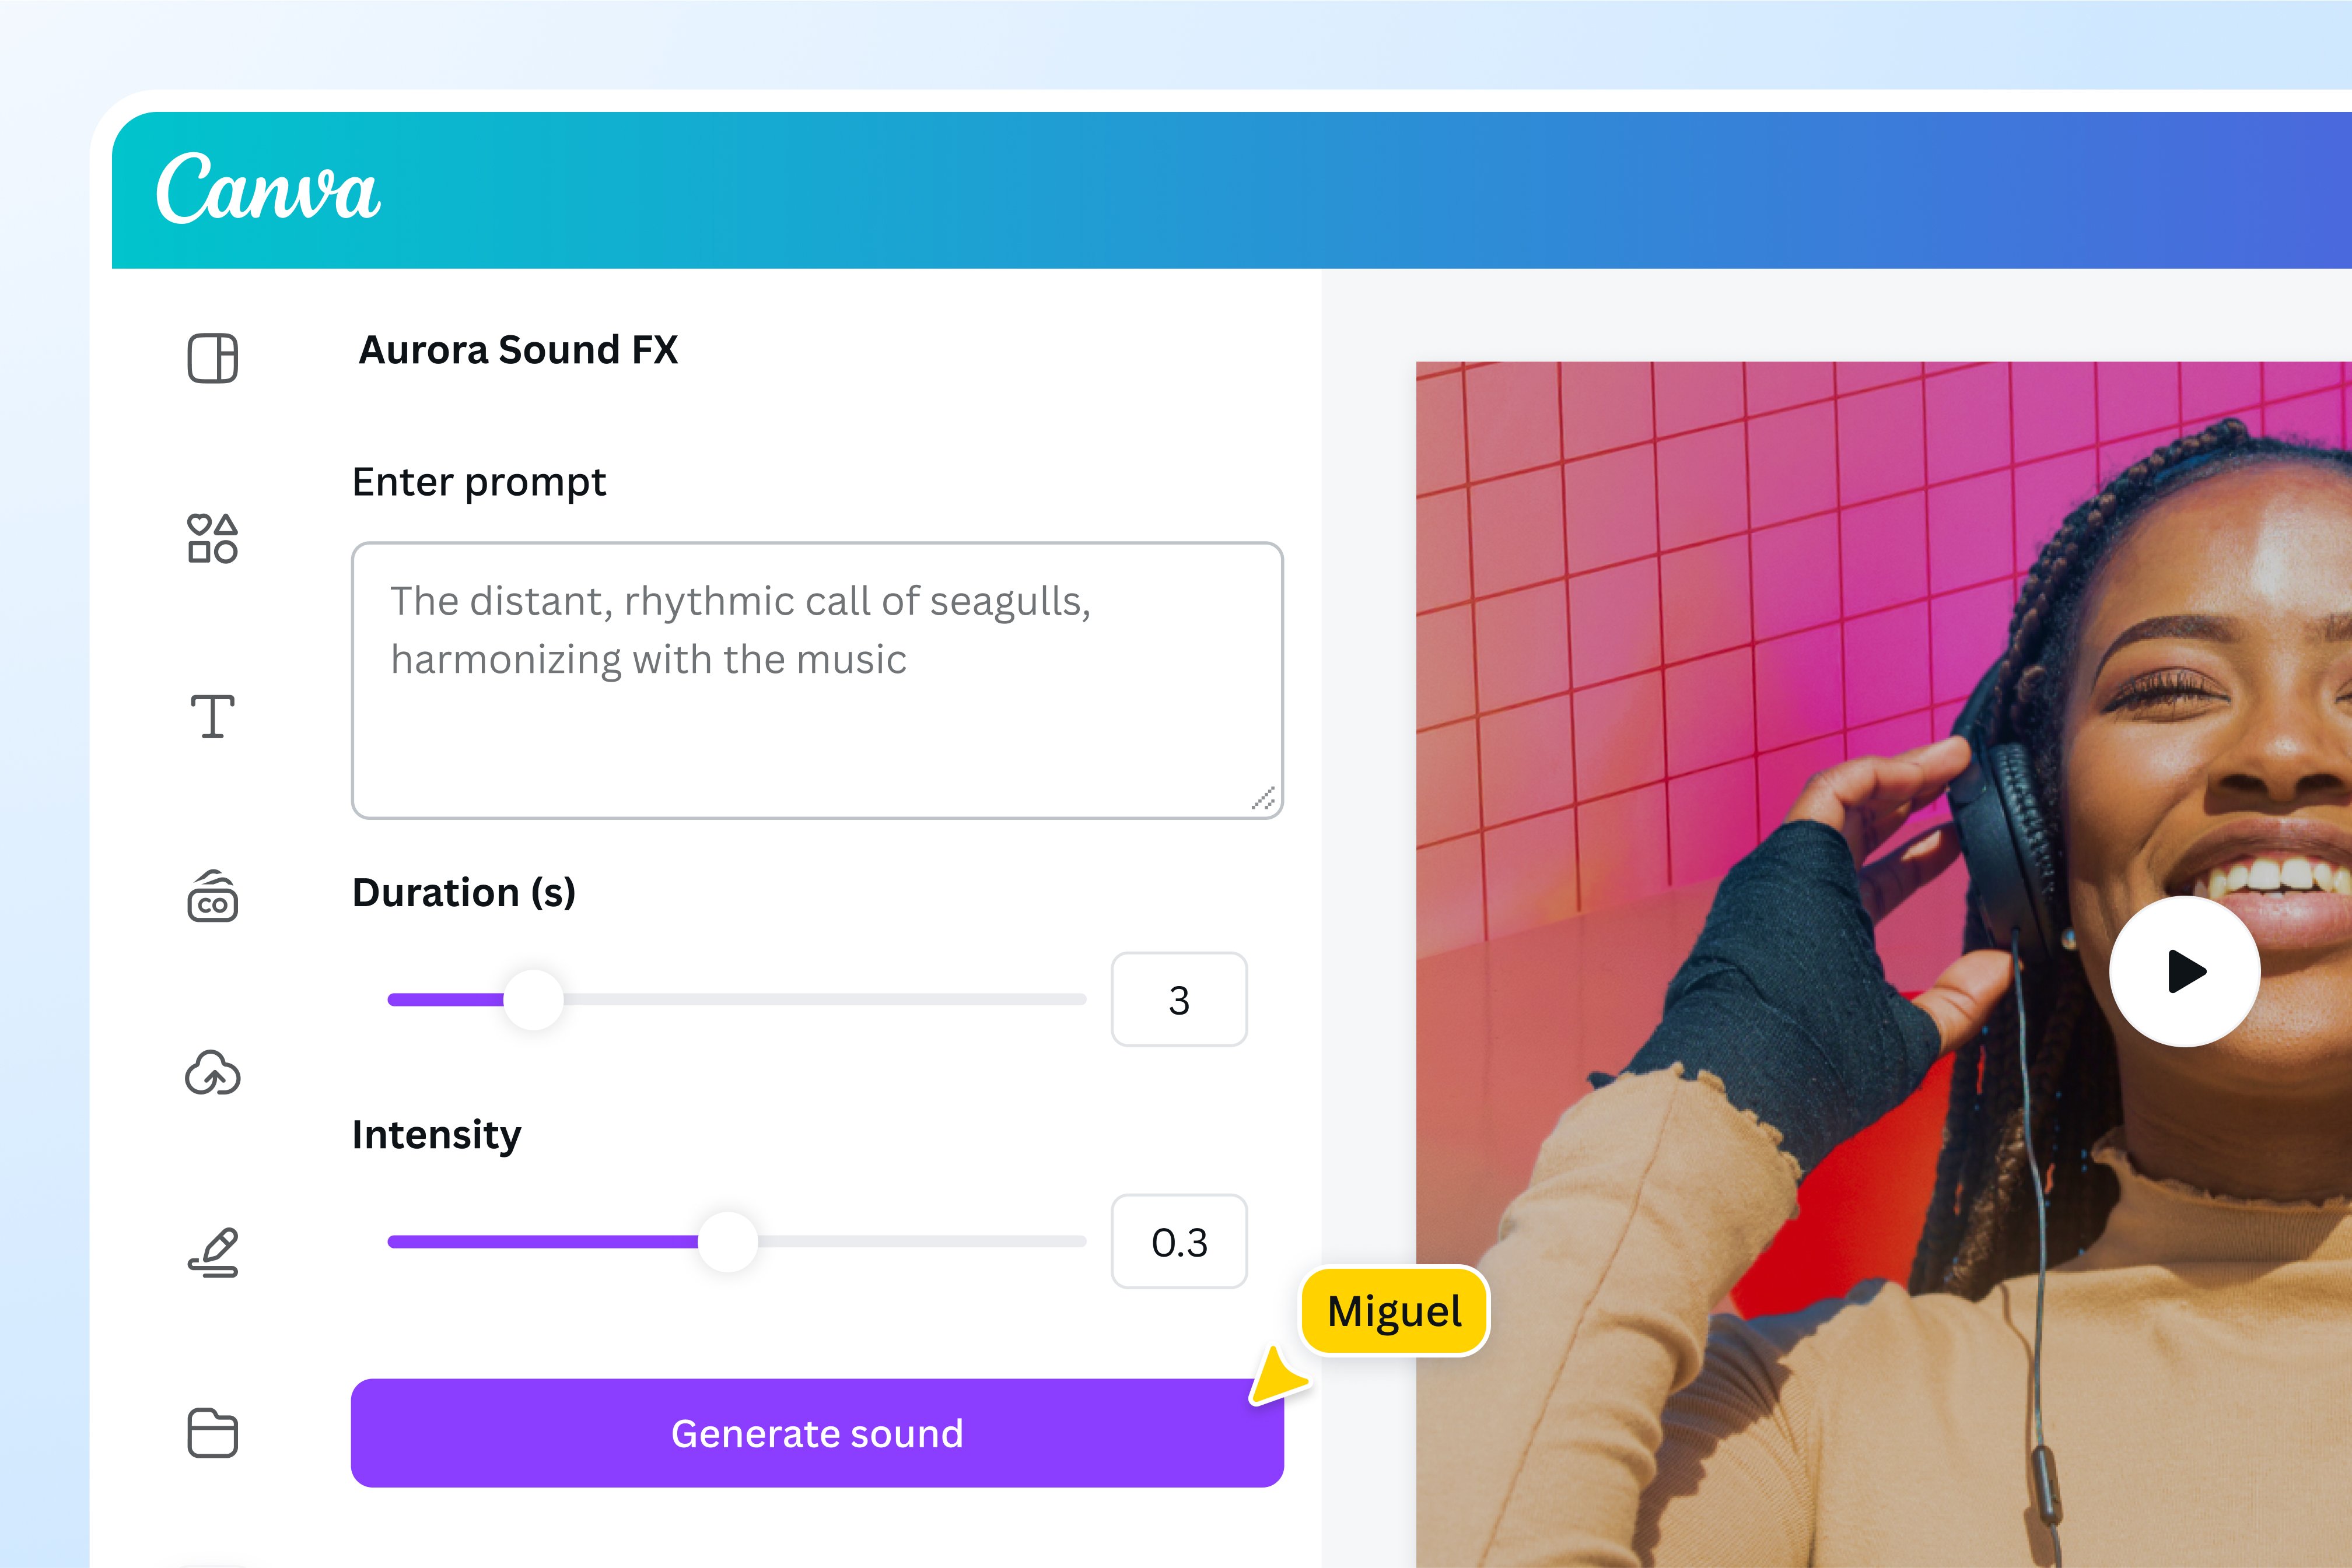2352x1568 pixels.
Task: Open the Design templates panel
Action: point(213,358)
